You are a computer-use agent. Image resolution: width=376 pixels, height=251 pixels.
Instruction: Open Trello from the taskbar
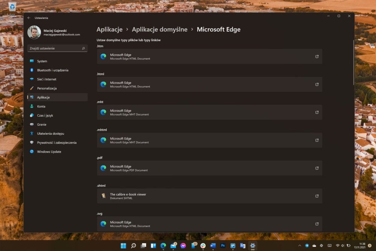click(233, 245)
